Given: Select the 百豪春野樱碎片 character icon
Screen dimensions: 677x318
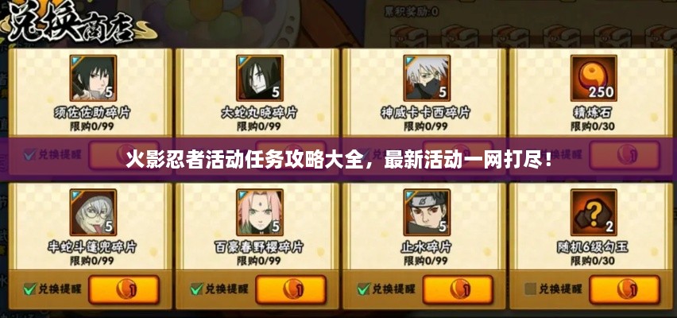Looking at the screenshot, I should (x=260, y=212).
